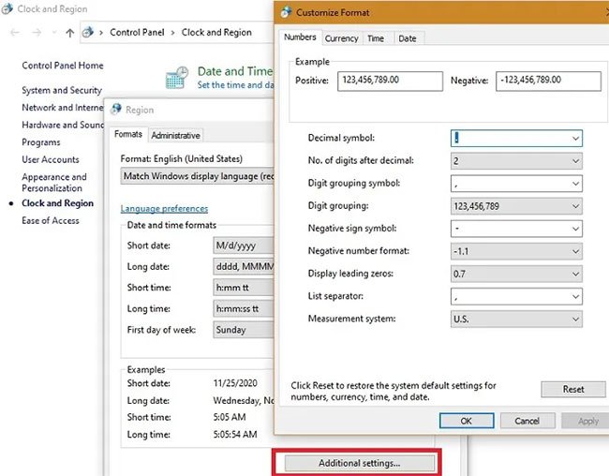This screenshot has width=609, height=476.
Task: Switch to the Numbers tab
Action: pos(300,37)
